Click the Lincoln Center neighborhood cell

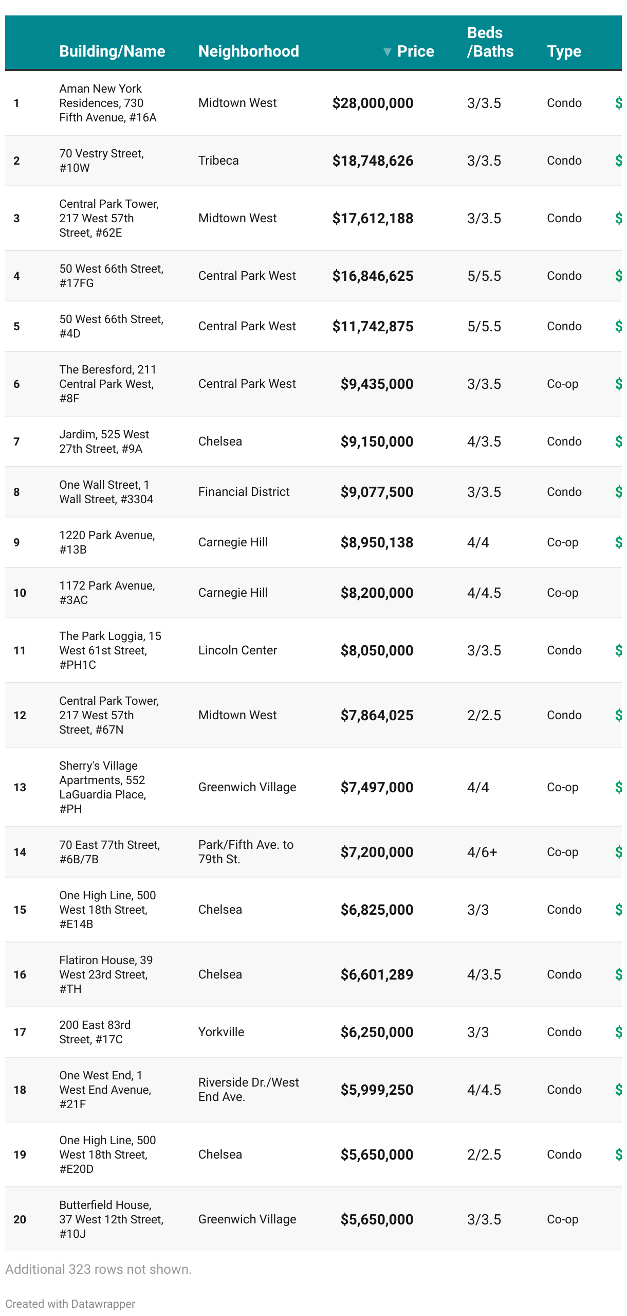click(237, 650)
